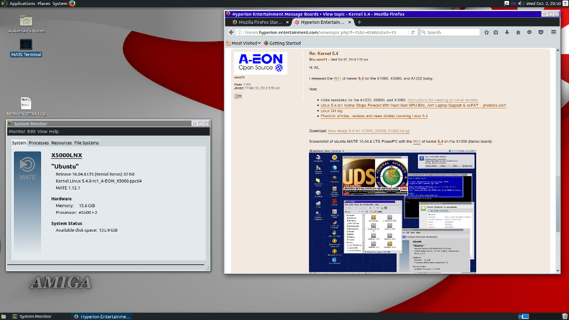Go back in Firefox navigation
The height and width of the screenshot is (320, 569).
coord(231,32)
